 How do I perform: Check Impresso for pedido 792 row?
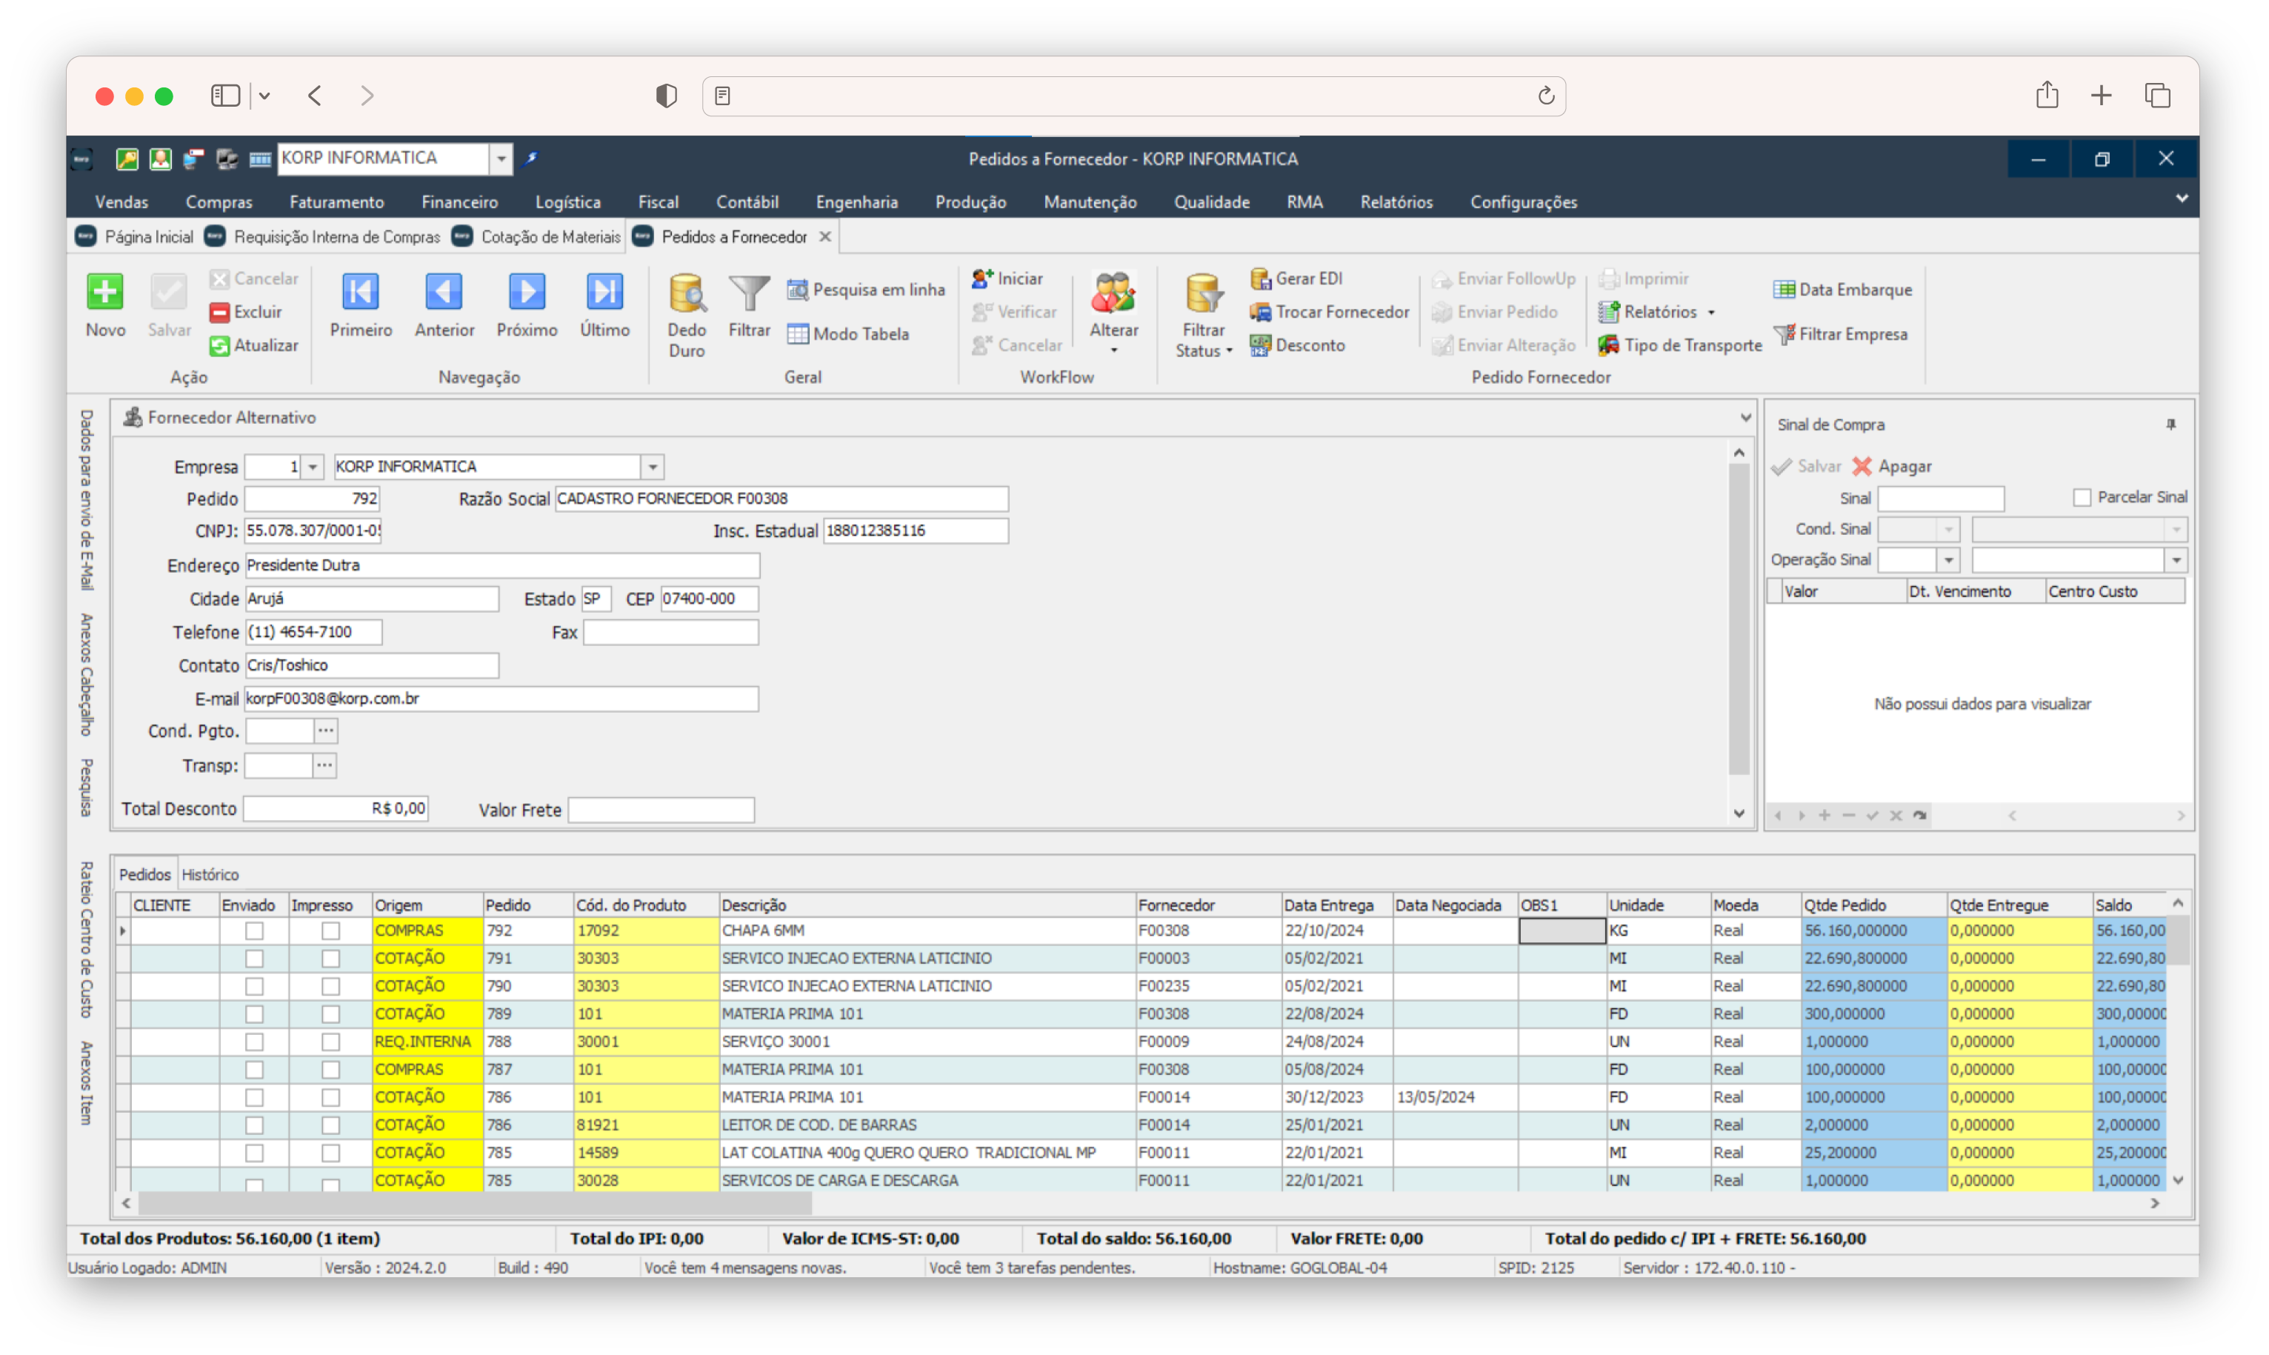click(330, 931)
